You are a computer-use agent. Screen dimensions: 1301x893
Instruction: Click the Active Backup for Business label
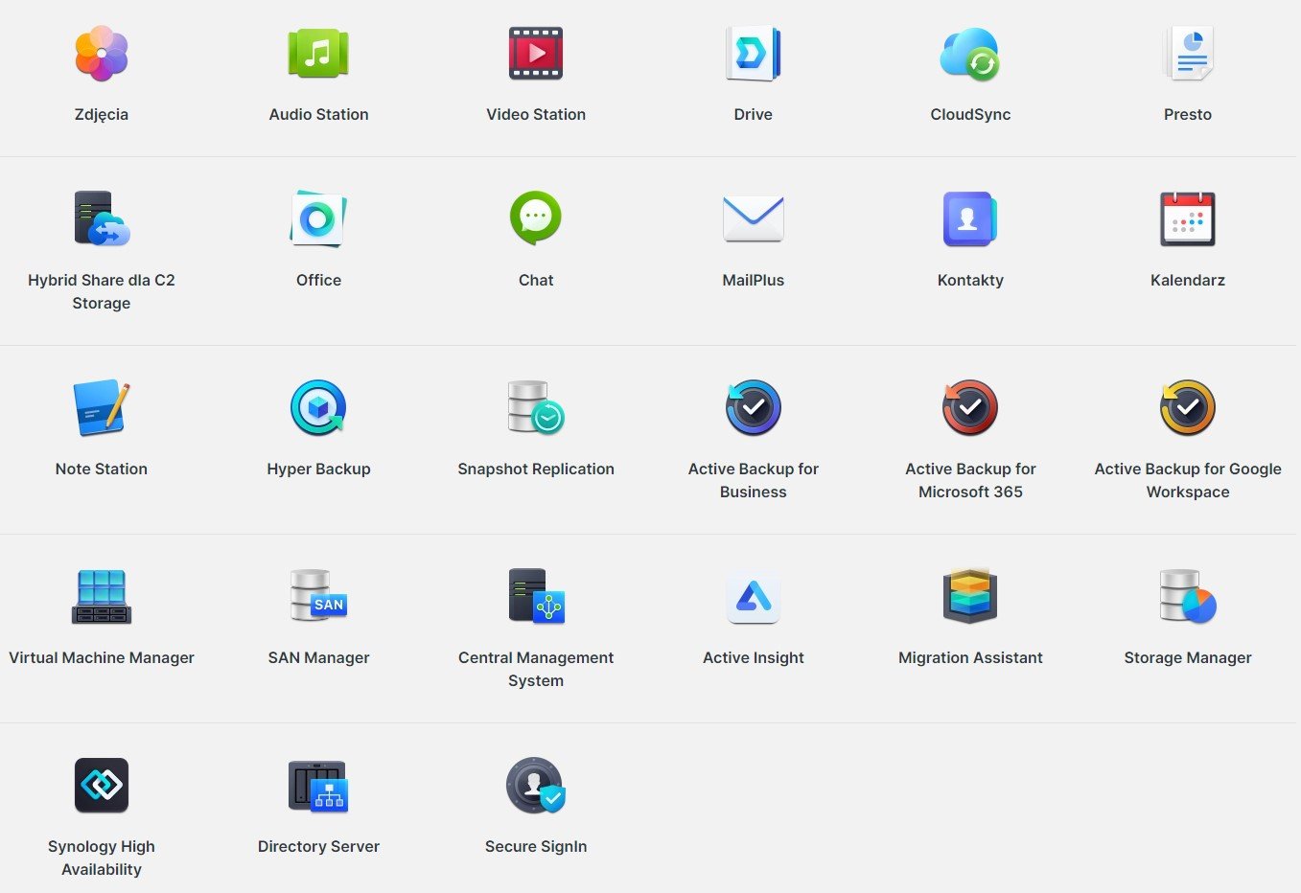click(753, 480)
